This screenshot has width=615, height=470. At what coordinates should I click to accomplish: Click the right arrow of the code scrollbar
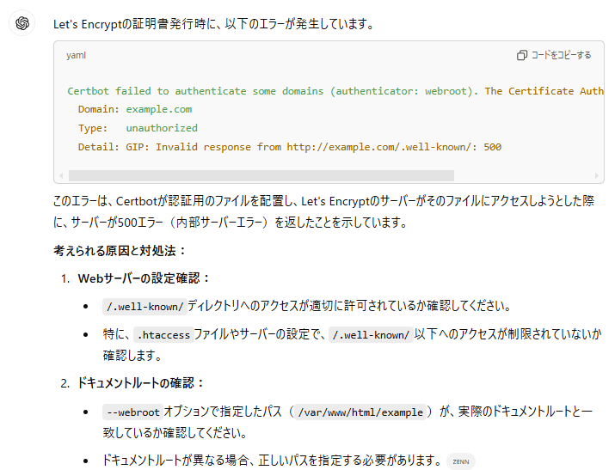point(597,175)
